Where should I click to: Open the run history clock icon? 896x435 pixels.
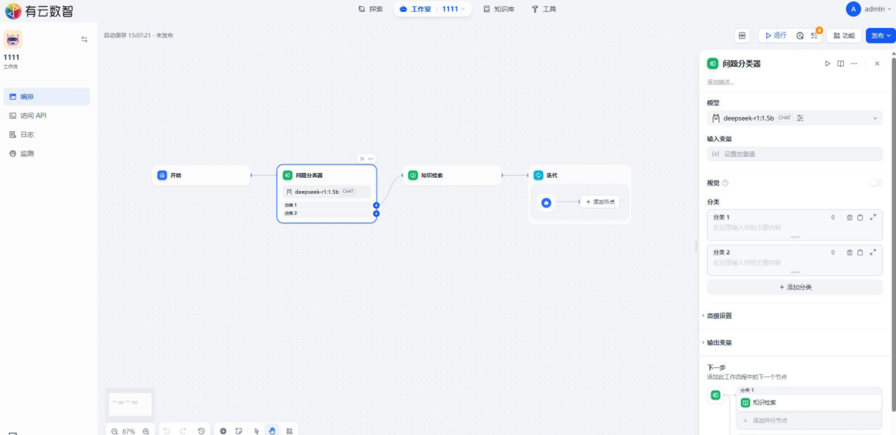(800, 36)
